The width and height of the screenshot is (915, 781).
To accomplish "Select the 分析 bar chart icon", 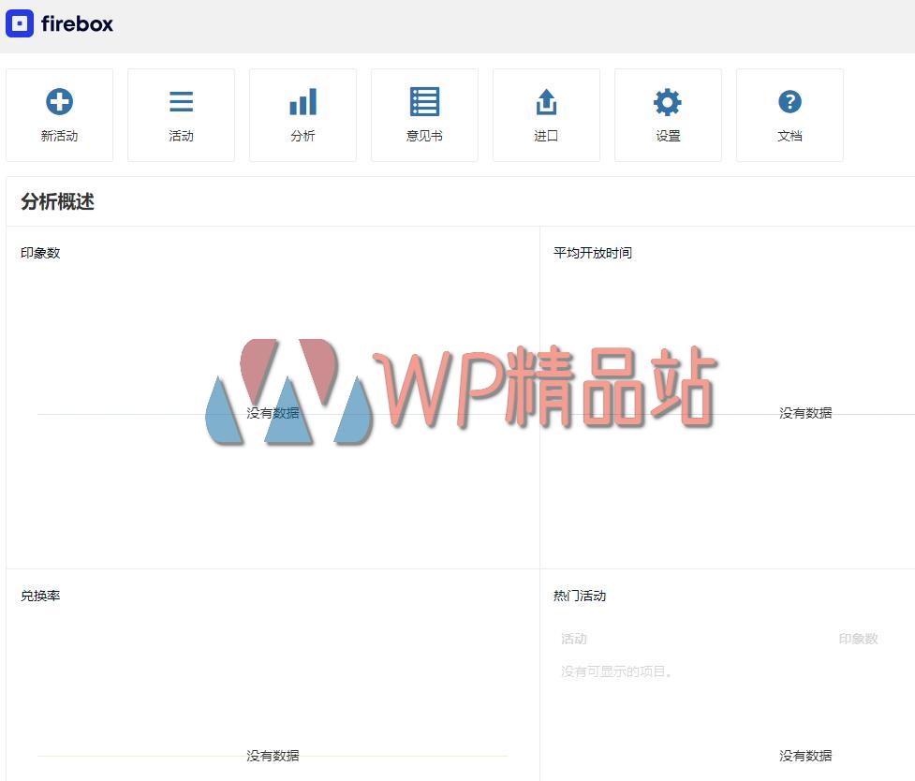I will coord(303,99).
